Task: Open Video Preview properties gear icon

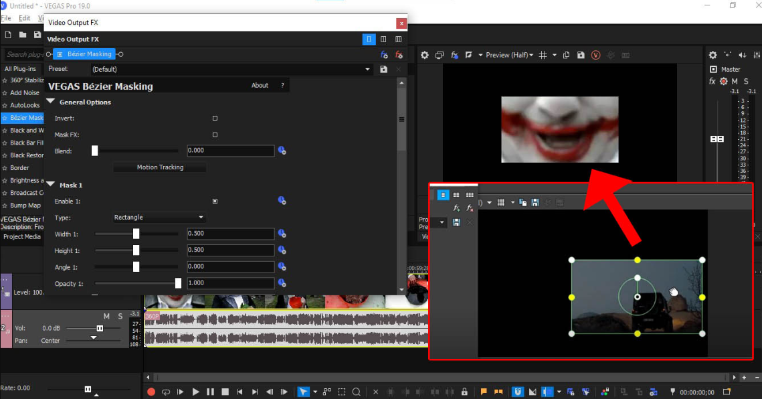Action: tap(425, 55)
